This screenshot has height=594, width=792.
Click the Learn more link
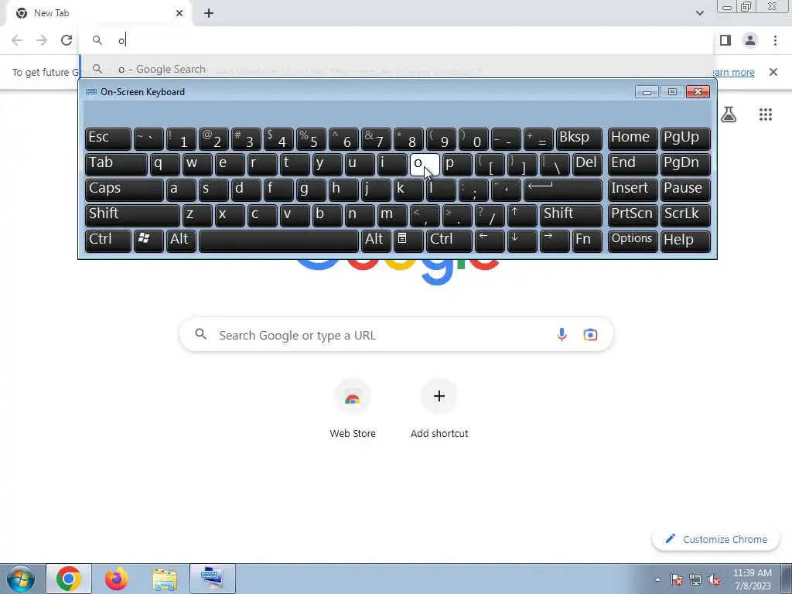732,72
